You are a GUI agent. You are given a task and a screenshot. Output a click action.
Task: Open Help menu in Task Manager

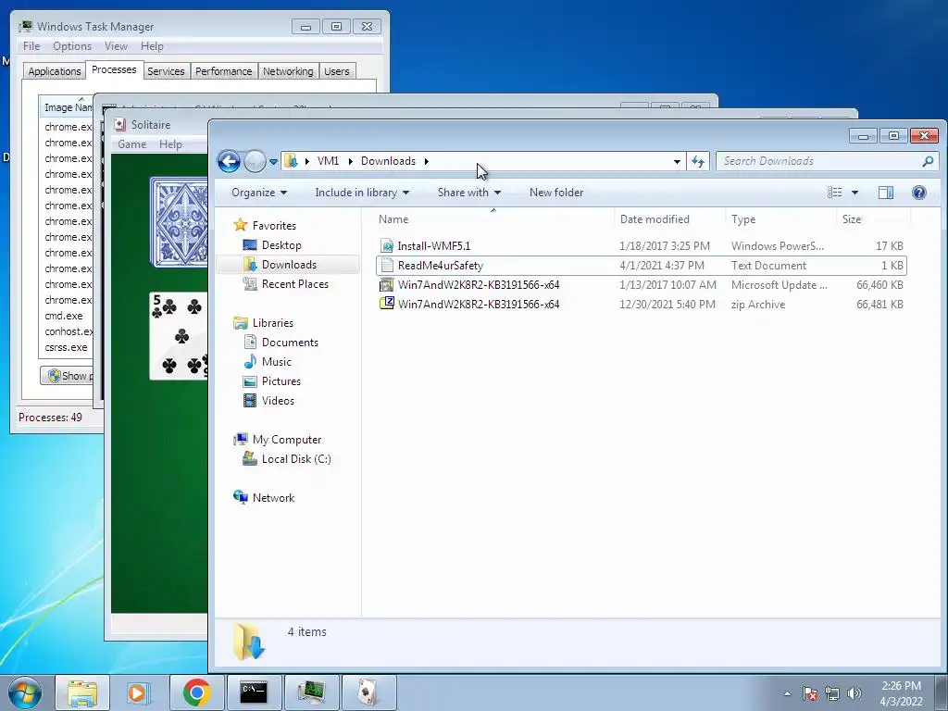[x=152, y=46]
